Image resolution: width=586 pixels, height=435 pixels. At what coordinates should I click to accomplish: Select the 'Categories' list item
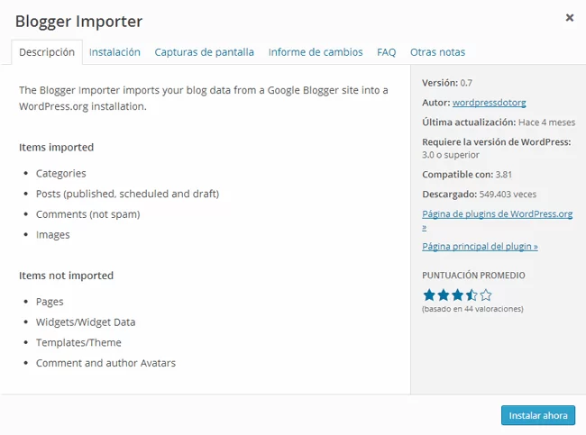tap(61, 173)
